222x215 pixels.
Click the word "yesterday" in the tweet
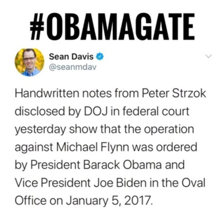(x=40, y=129)
